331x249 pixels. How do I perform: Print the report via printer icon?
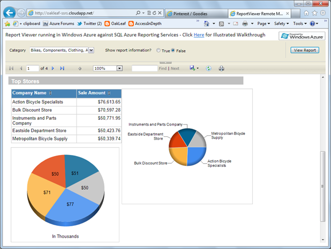(221, 68)
